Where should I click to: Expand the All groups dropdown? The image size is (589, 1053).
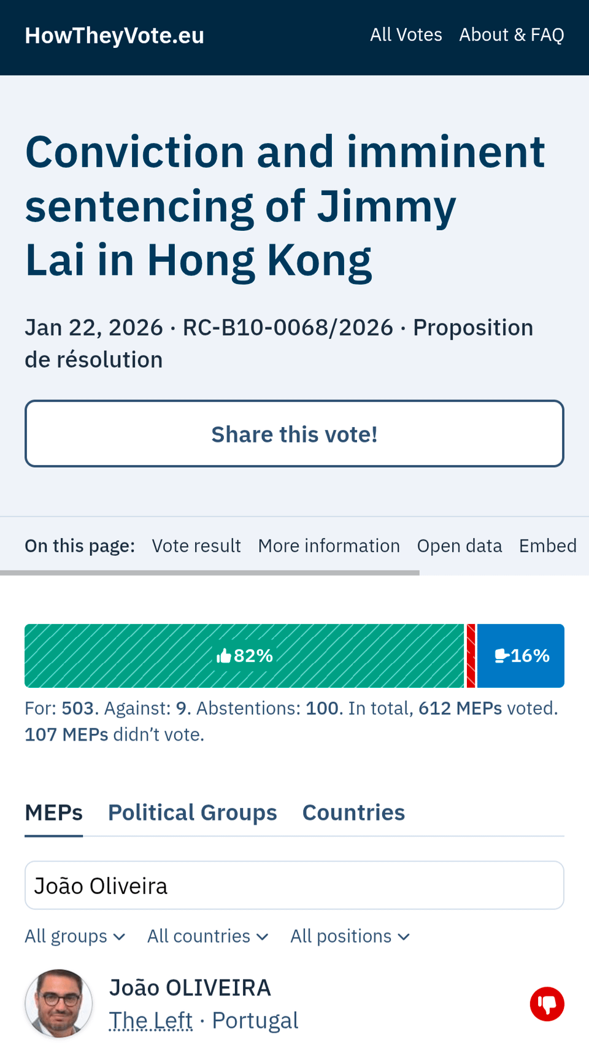pyautogui.click(x=75, y=936)
